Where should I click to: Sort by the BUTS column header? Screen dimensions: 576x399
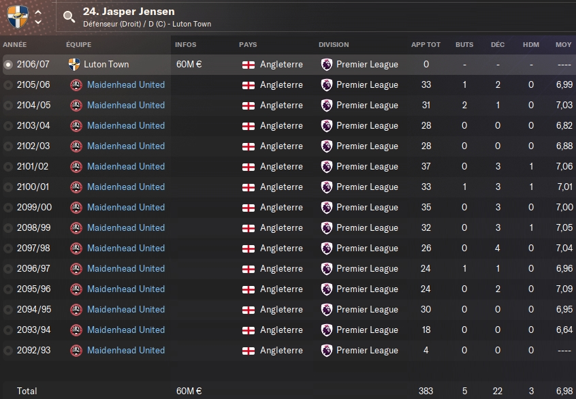pyautogui.click(x=464, y=44)
